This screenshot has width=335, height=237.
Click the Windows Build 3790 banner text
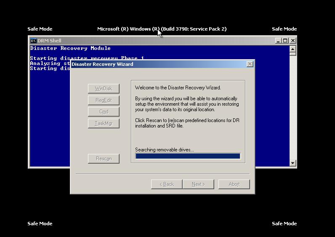pos(162,29)
